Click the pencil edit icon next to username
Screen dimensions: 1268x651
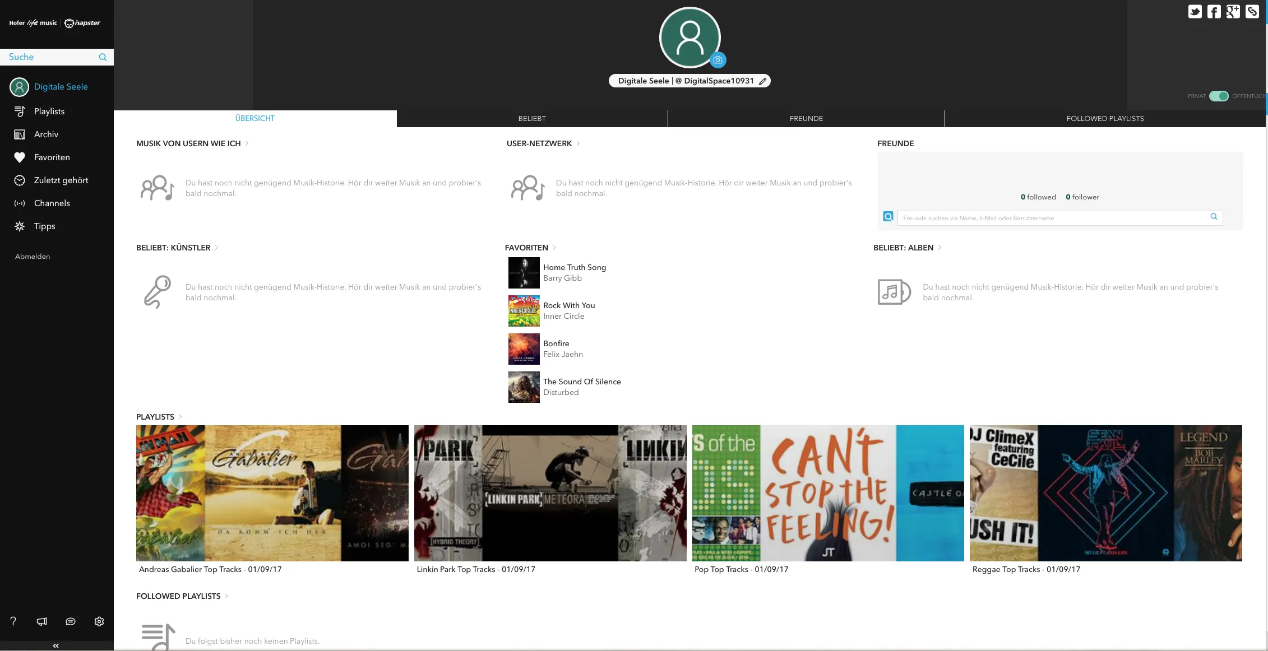pos(762,81)
